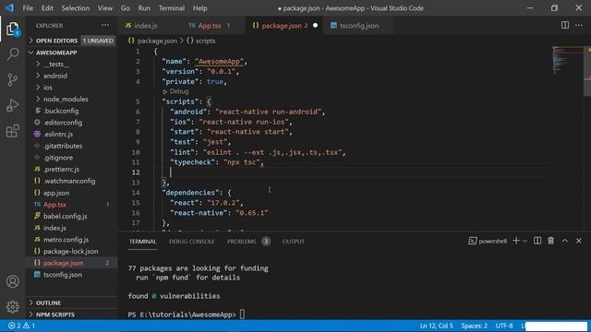Open Run and Debug view
This screenshot has height=332, width=591.
point(12,105)
